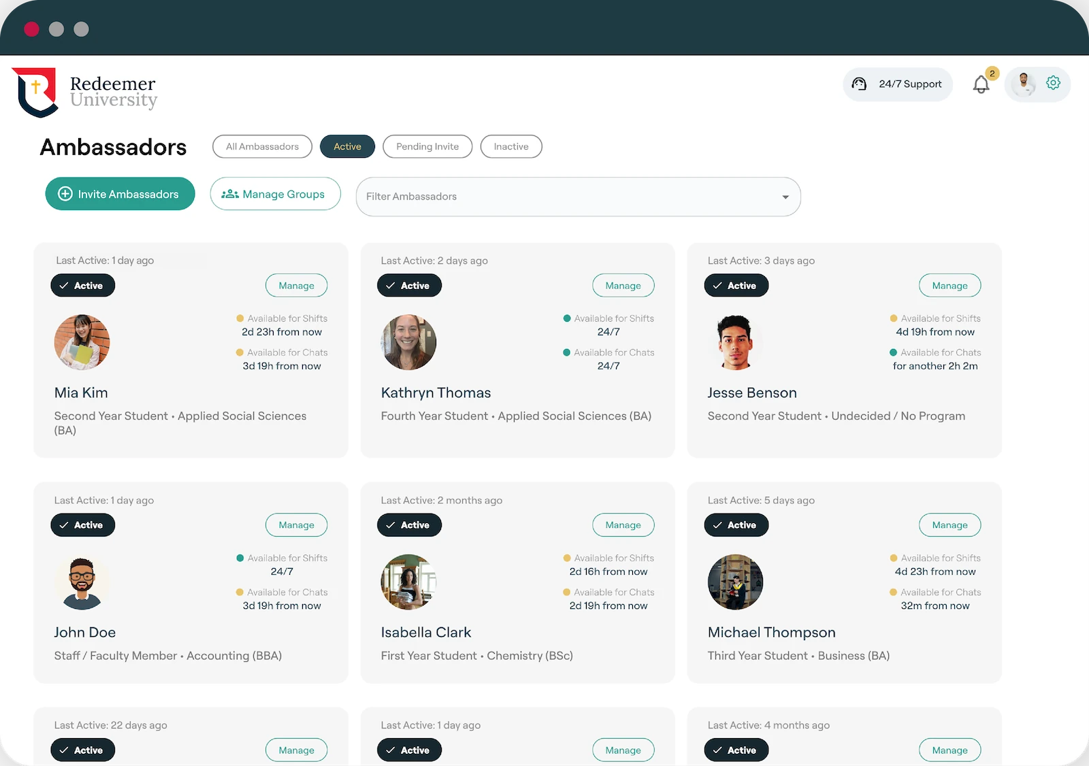Toggle Active status on Michael Thompson card
The image size is (1089, 766).
point(736,525)
